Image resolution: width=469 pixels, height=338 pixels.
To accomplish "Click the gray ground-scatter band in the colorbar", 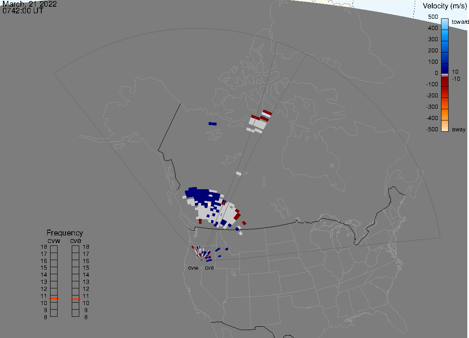I will pyautogui.click(x=445, y=75).
